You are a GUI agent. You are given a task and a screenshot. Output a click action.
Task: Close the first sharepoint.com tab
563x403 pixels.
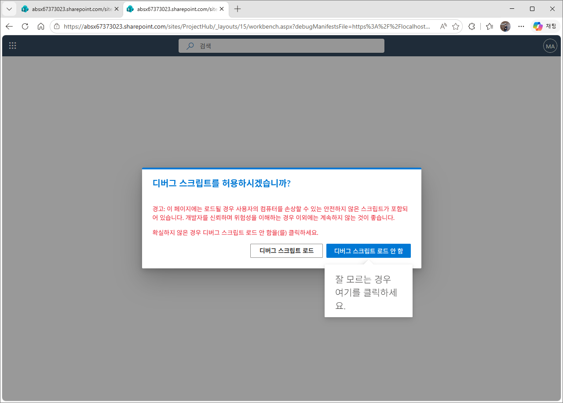pos(116,9)
